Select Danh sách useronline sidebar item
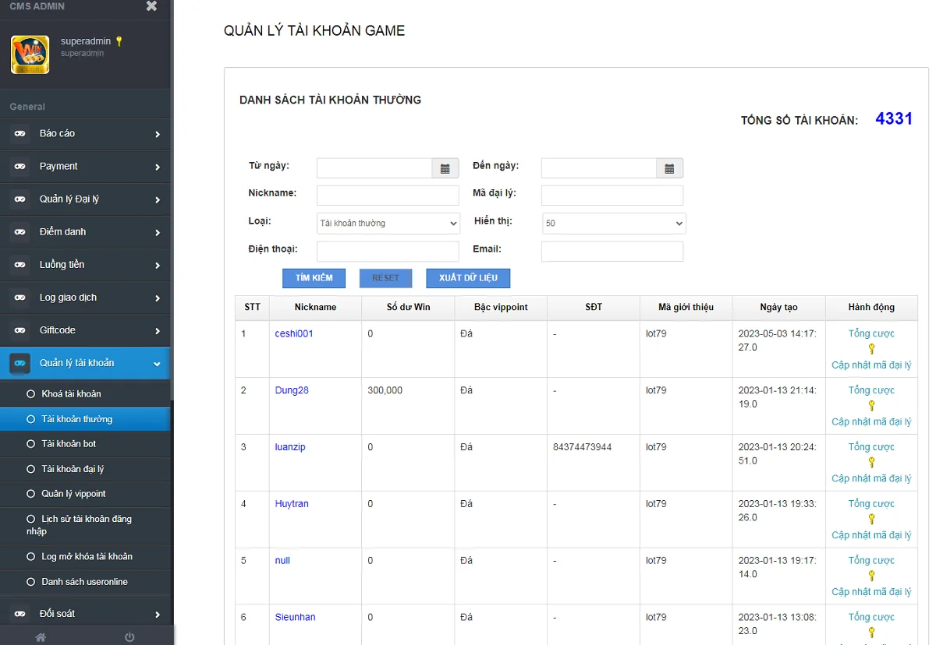Image resolution: width=936 pixels, height=645 pixels. (84, 582)
